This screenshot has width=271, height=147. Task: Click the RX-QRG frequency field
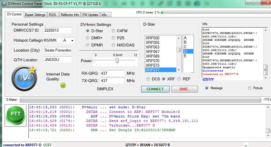click(112, 73)
